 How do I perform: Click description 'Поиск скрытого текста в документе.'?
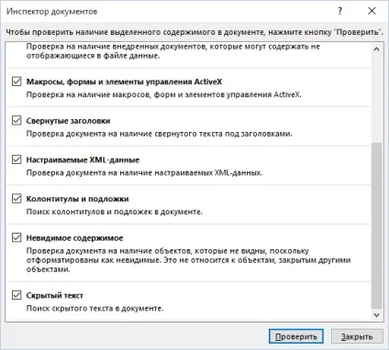(x=94, y=309)
